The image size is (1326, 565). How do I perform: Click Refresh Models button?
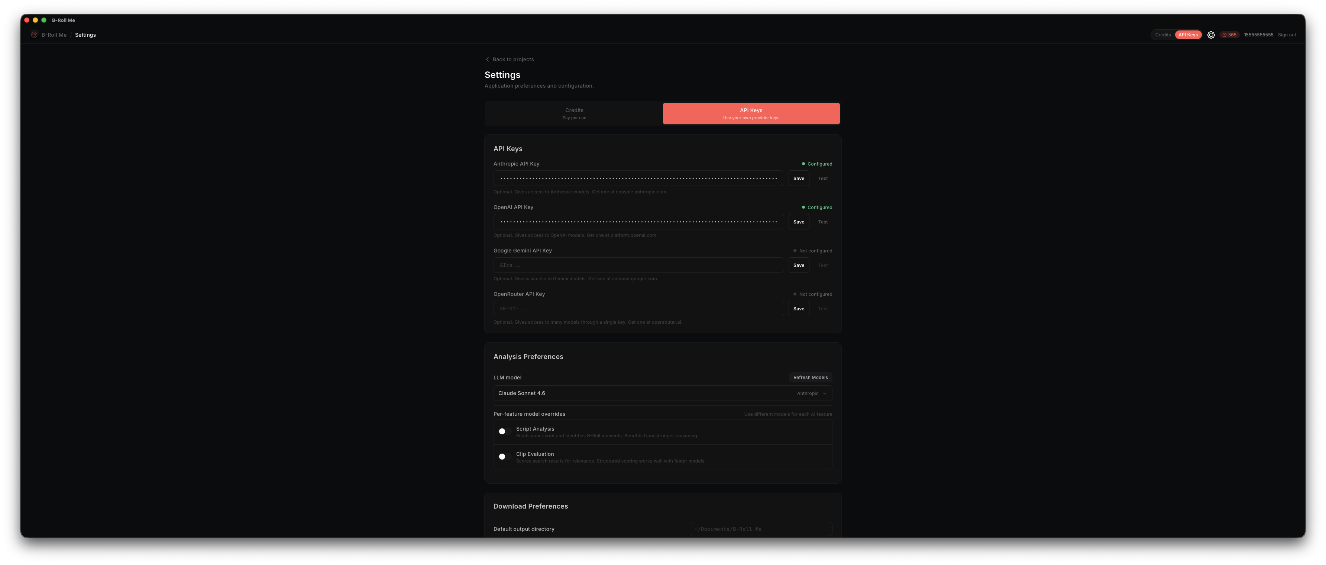pos(810,378)
